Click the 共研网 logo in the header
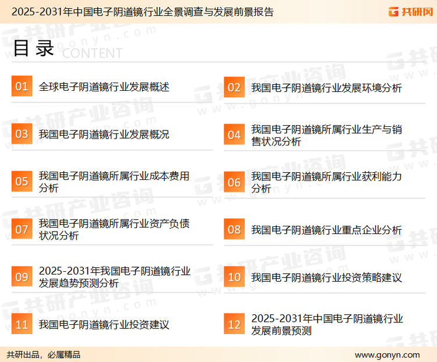 click(x=411, y=12)
